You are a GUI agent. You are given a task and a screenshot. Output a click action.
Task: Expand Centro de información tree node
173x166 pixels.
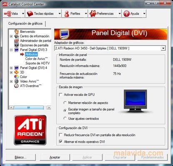(11, 36)
